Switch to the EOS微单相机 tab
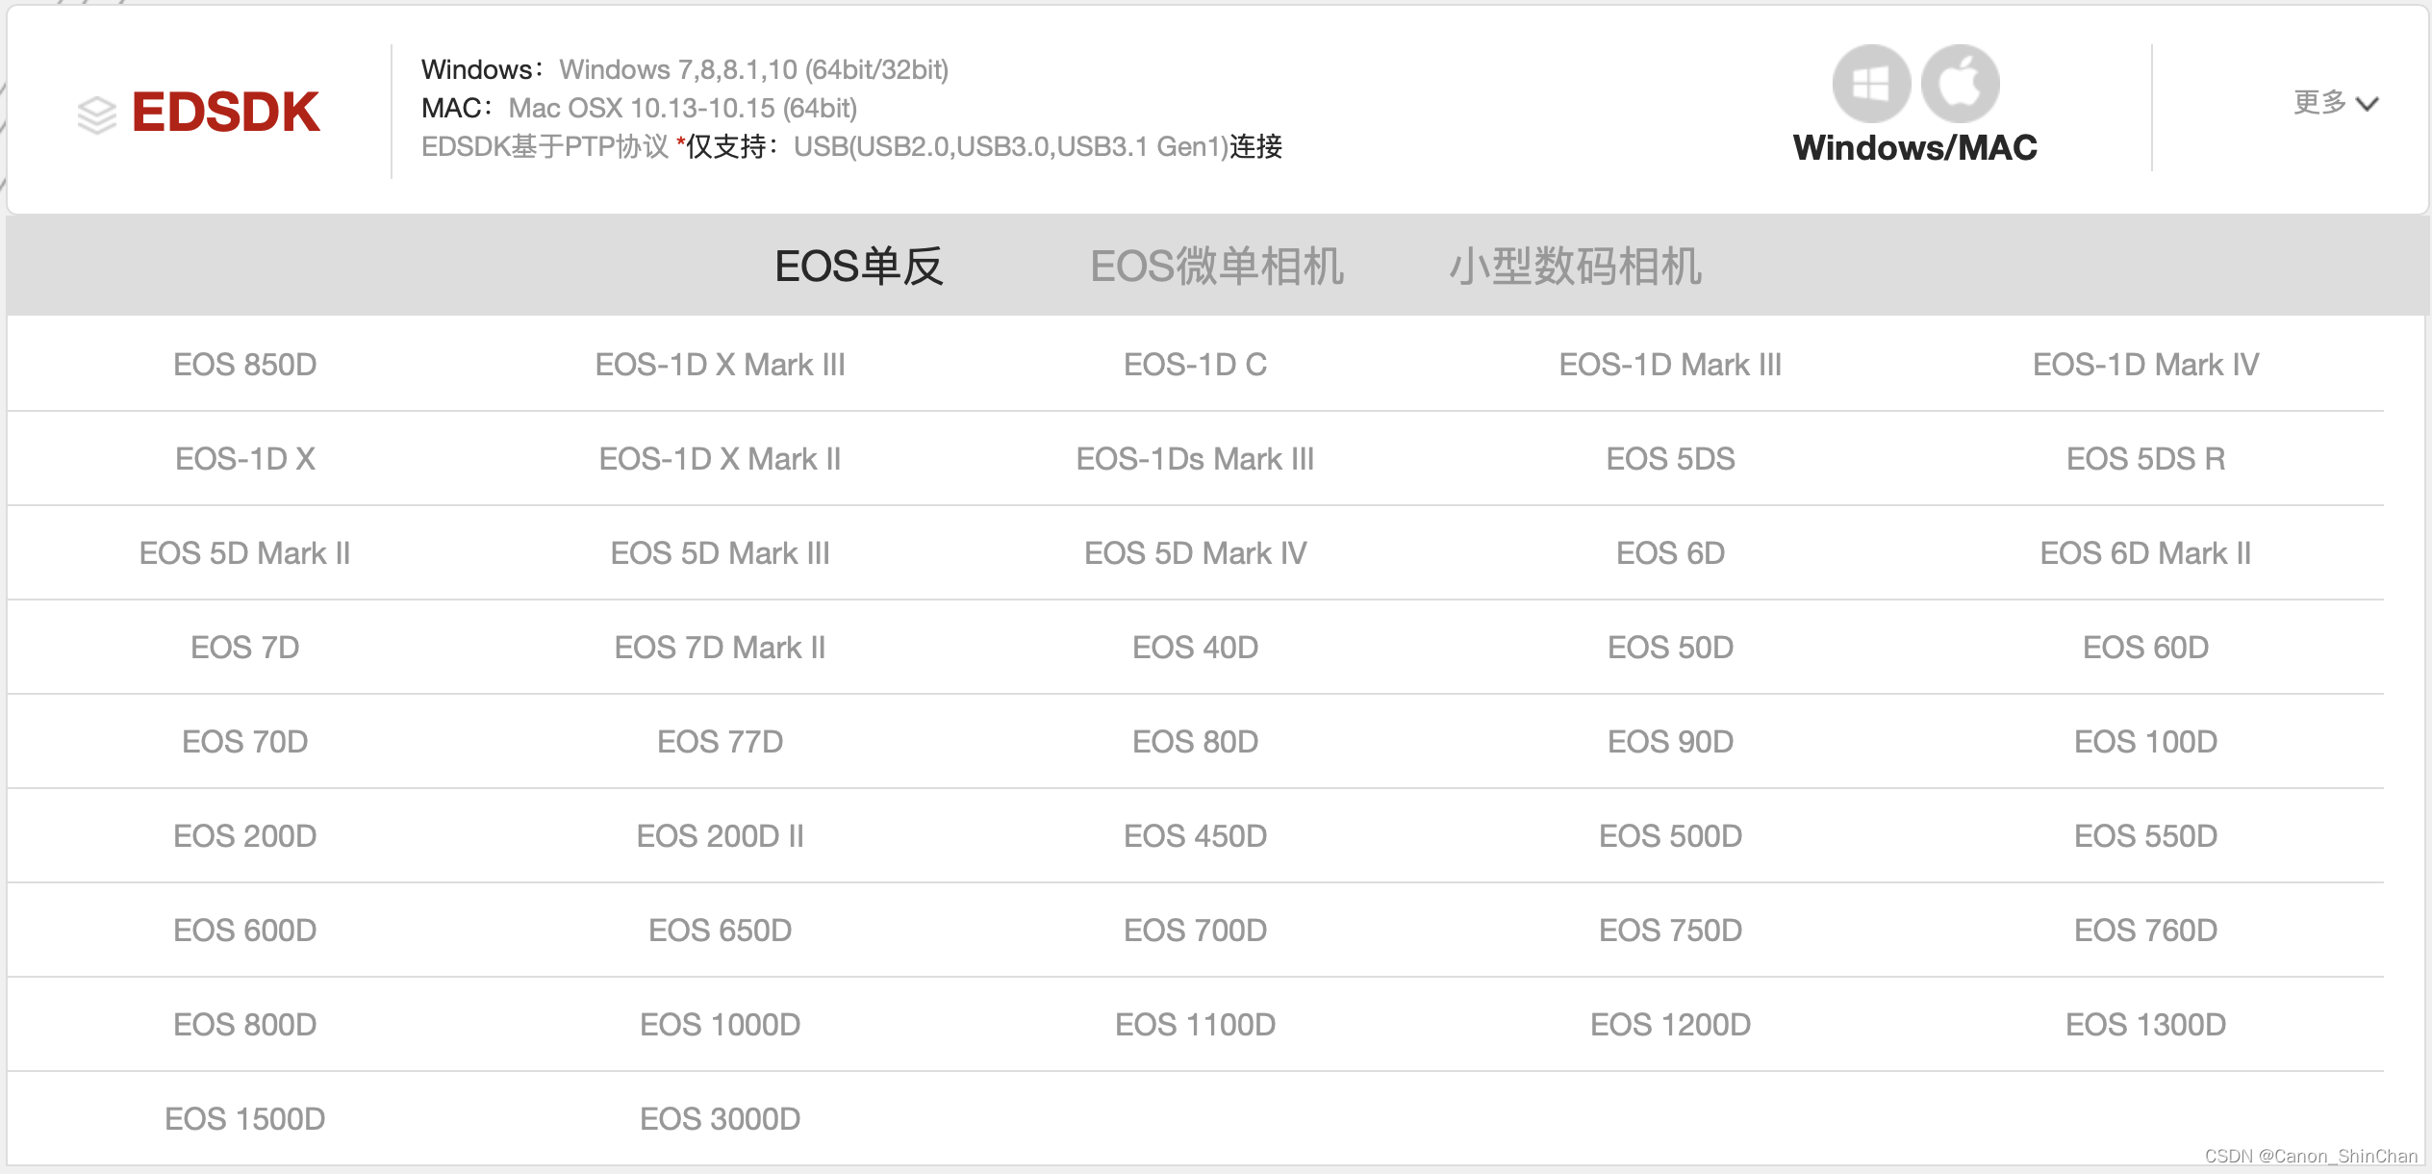This screenshot has height=1174, width=2432. coord(1217,267)
